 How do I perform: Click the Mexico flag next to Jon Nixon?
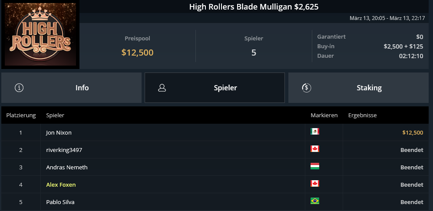tap(315, 132)
